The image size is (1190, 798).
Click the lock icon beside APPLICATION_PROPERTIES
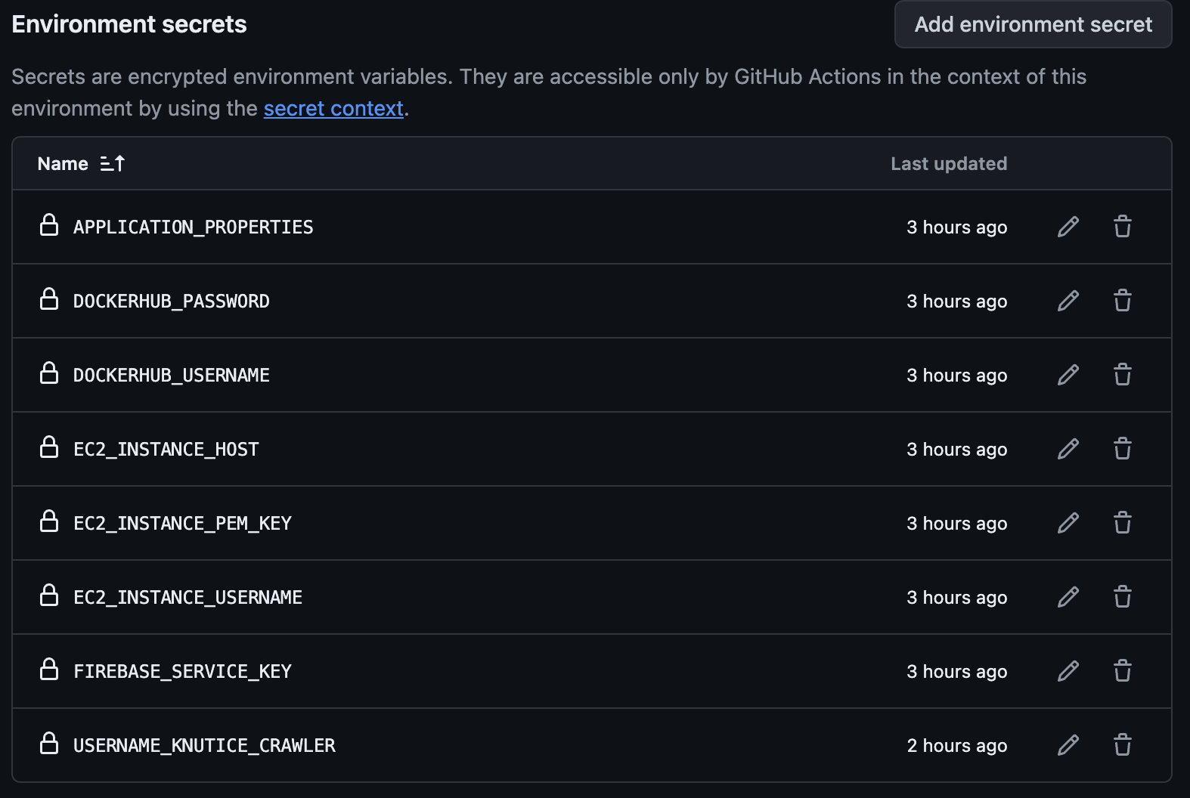(49, 225)
